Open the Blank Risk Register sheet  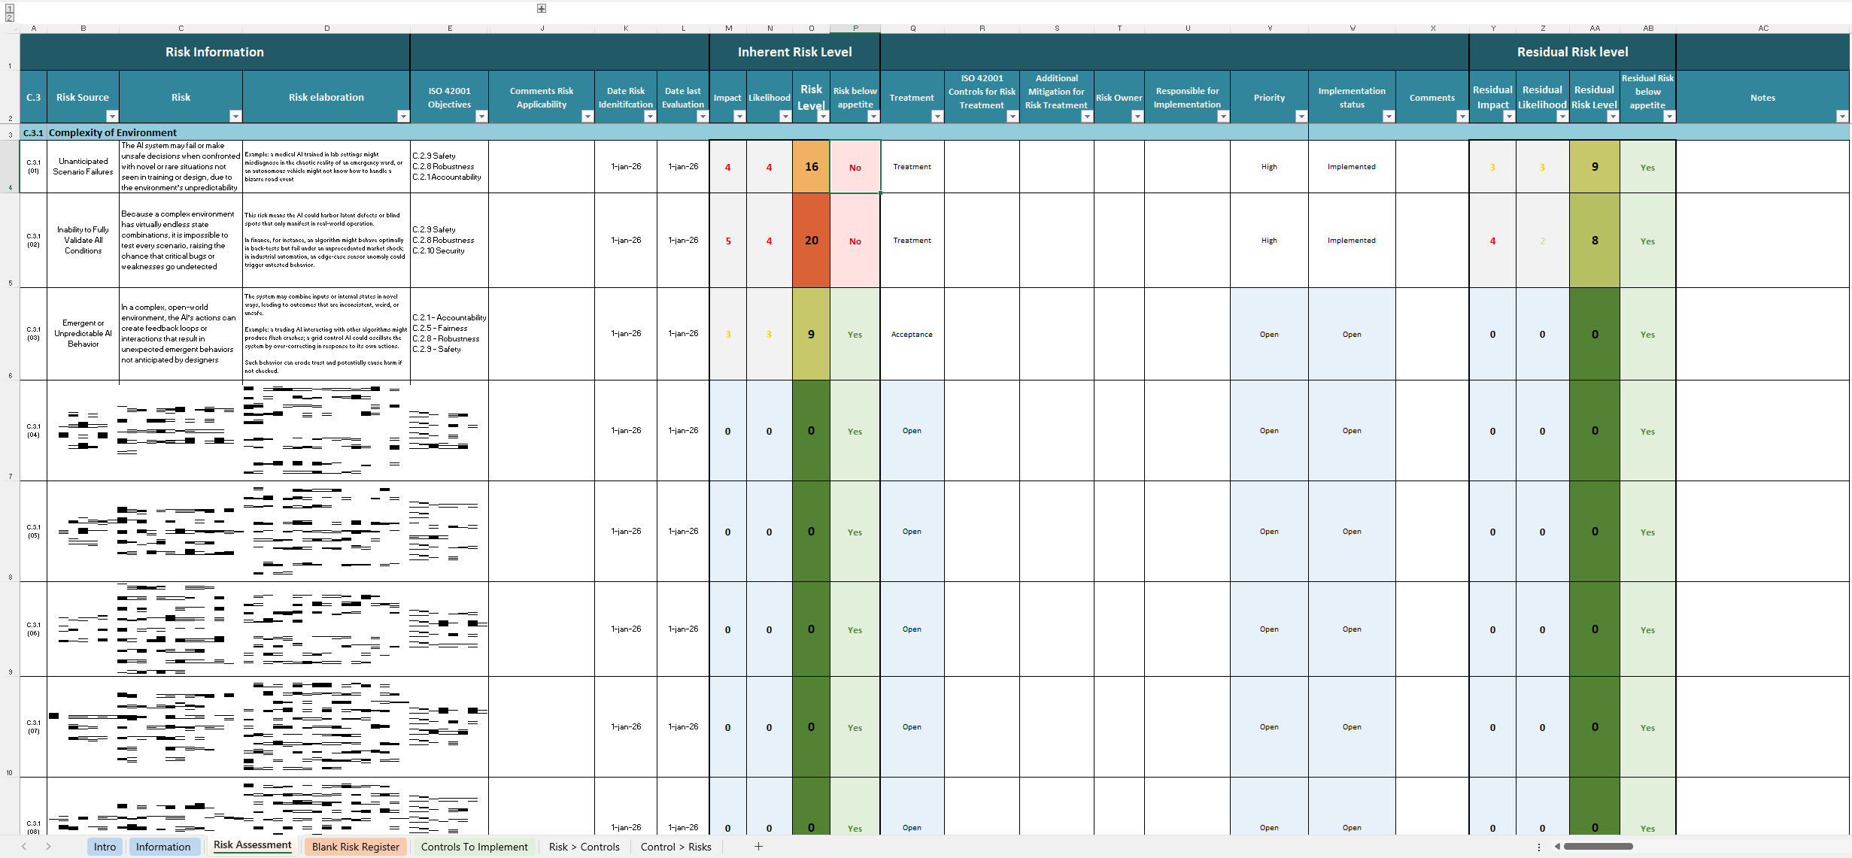(x=355, y=847)
